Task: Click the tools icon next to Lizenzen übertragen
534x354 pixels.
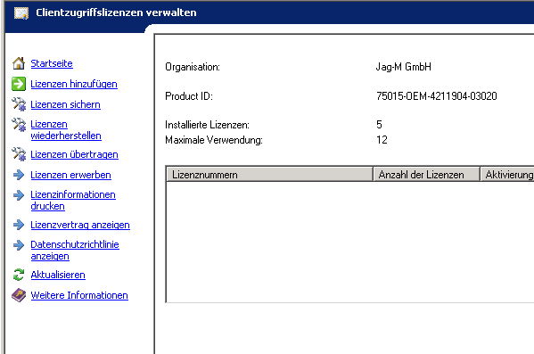Action: click(x=19, y=154)
